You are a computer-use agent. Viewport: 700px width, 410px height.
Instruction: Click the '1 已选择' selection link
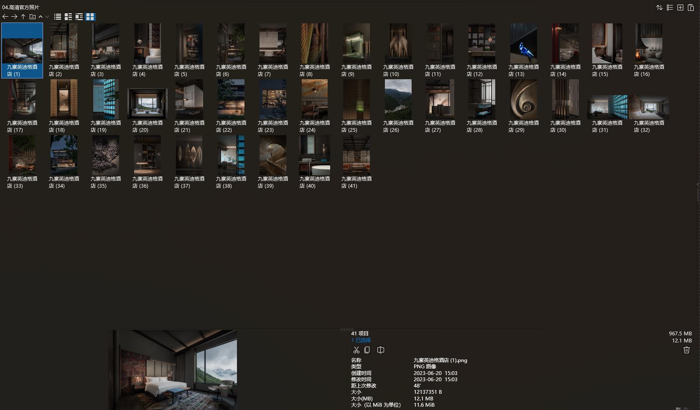point(361,340)
